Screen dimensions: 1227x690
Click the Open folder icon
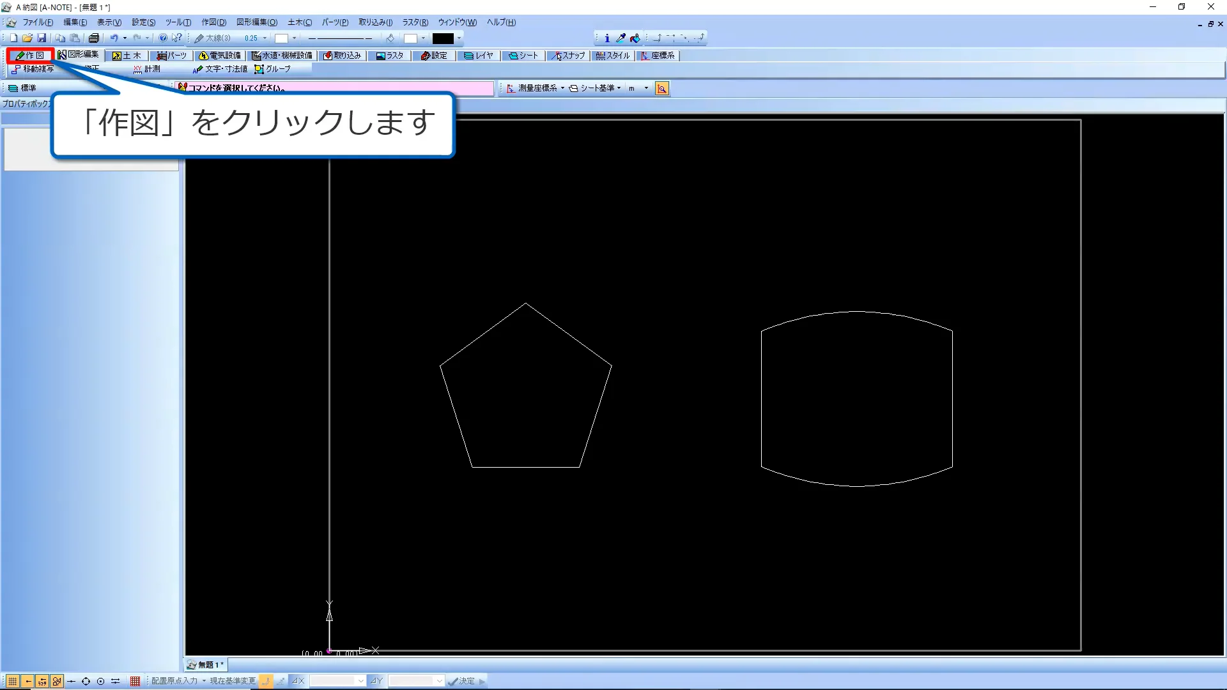pyautogui.click(x=27, y=38)
